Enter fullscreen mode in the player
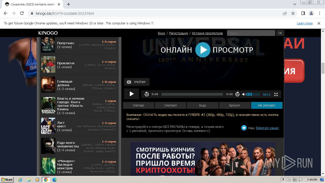 [276, 94]
